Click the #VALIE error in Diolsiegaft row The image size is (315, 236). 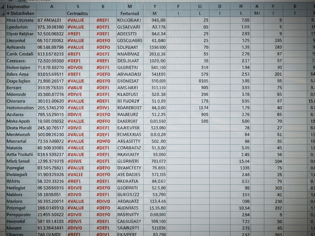pyautogui.click(x=75, y=175)
